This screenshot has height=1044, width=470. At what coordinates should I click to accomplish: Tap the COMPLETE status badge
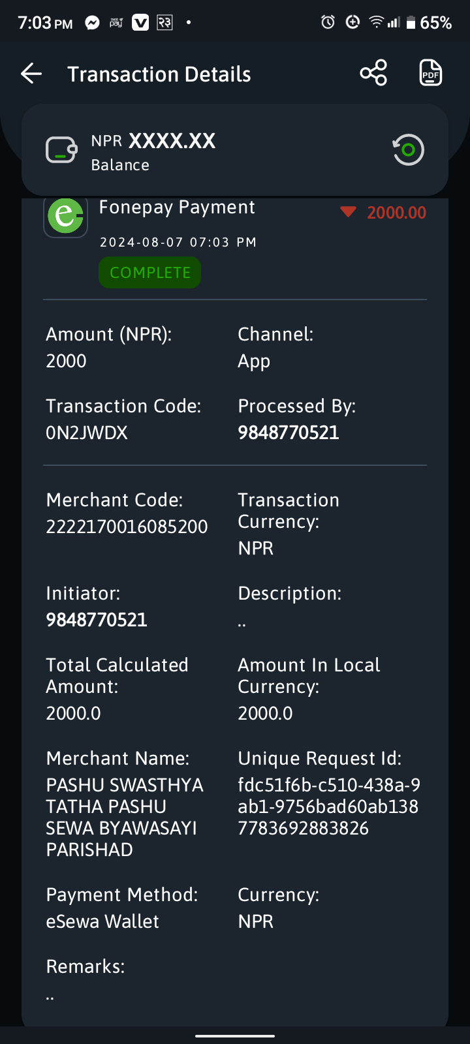tap(149, 273)
